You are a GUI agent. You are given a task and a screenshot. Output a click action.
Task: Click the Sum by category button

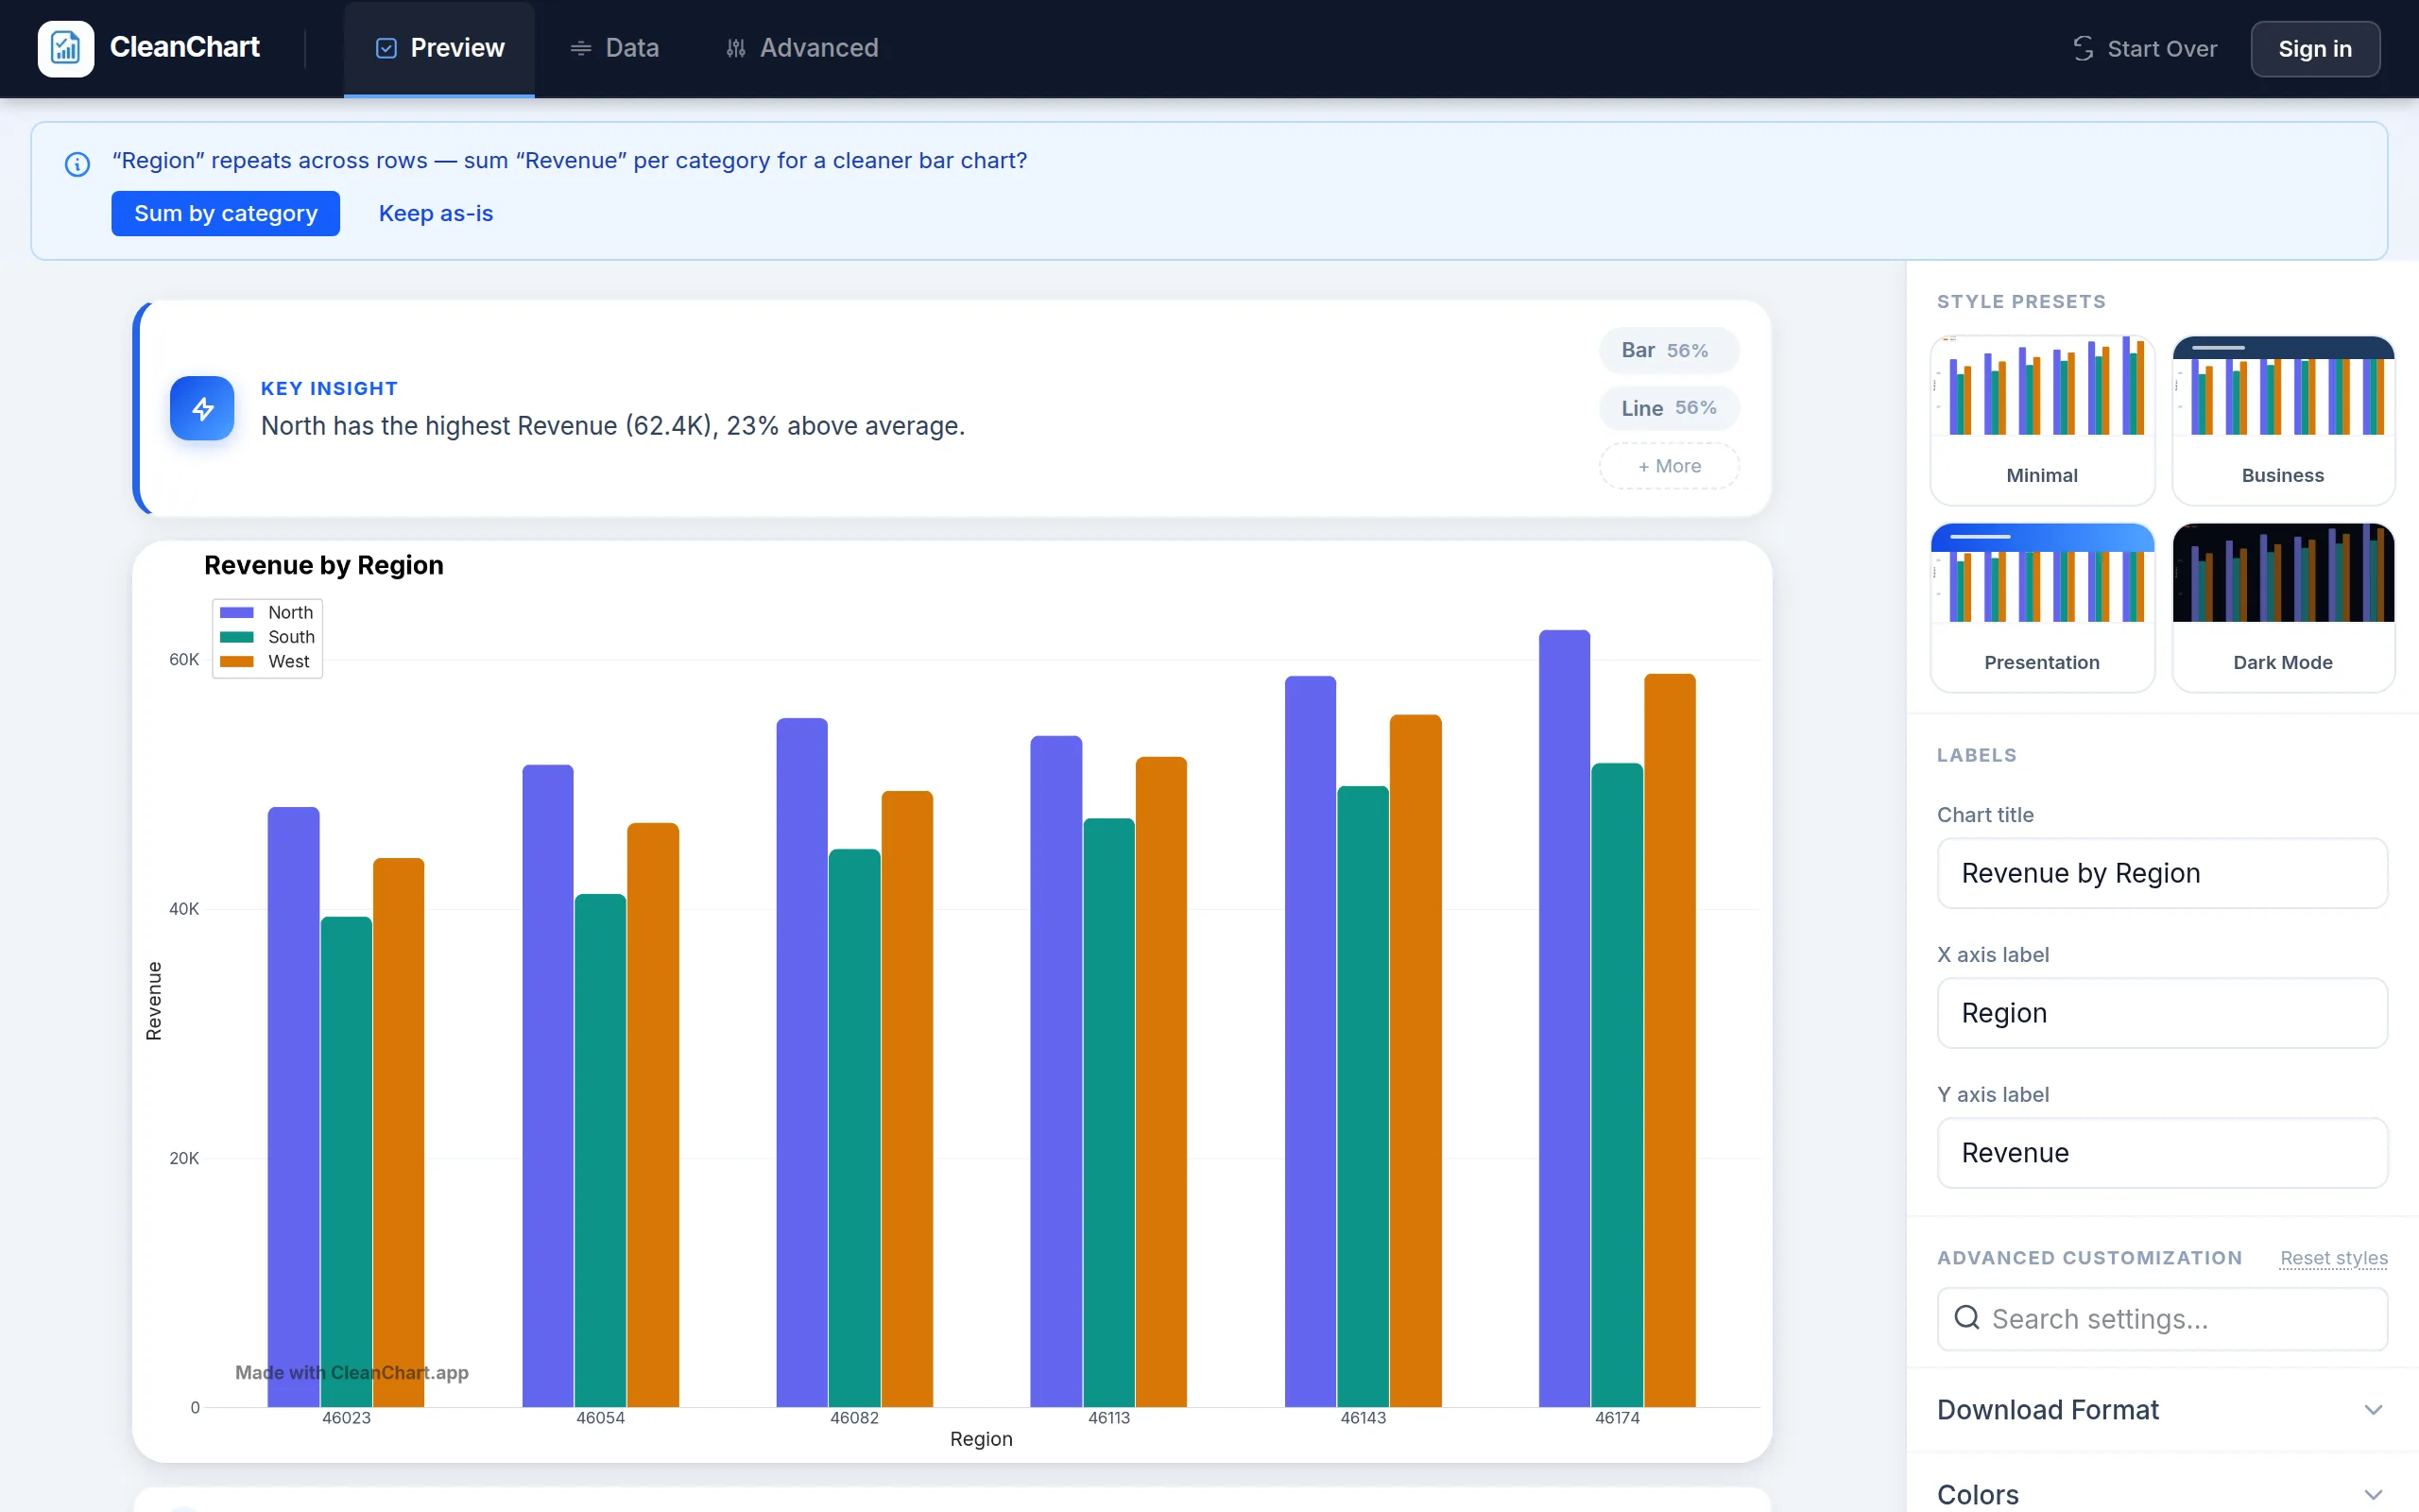click(226, 213)
